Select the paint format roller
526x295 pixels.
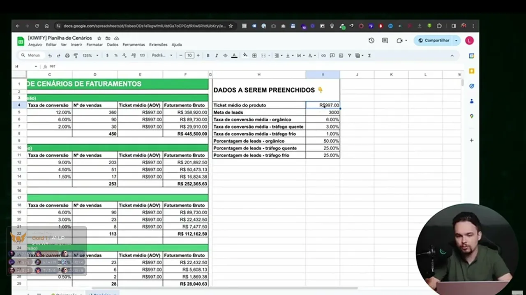click(76, 55)
